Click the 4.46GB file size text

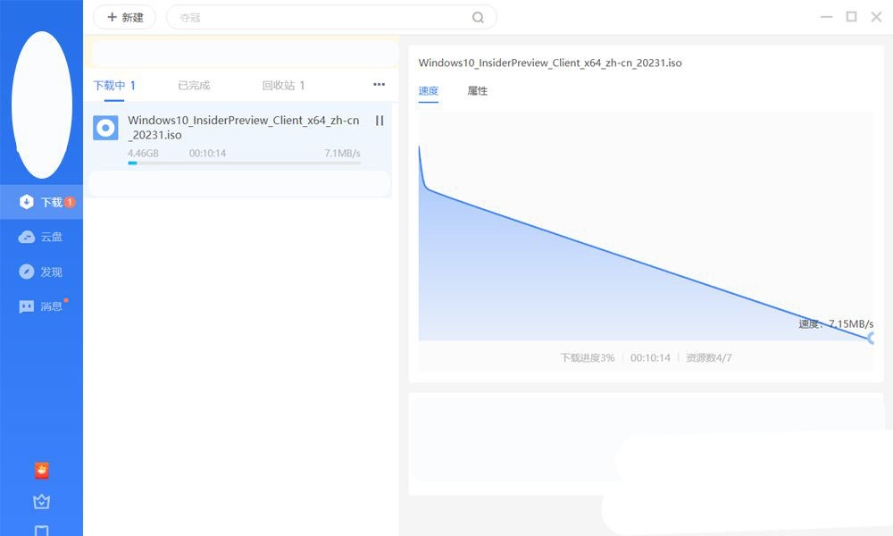coord(143,154)
